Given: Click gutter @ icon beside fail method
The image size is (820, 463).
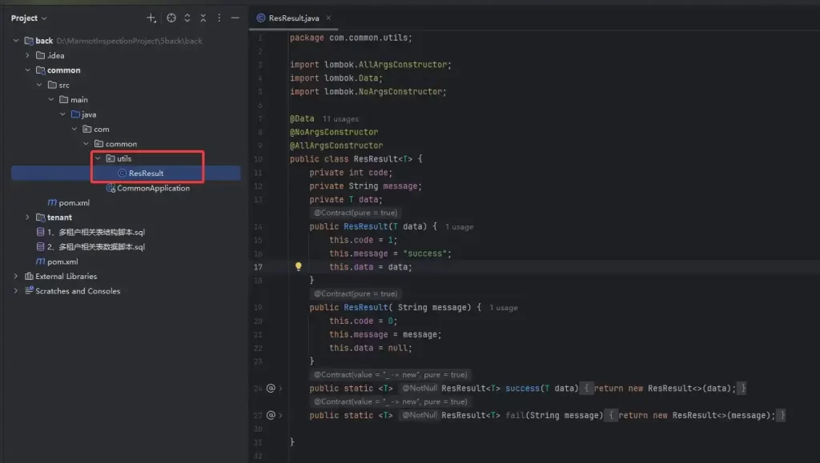Looking at the screenshot, I should (271, 415).
